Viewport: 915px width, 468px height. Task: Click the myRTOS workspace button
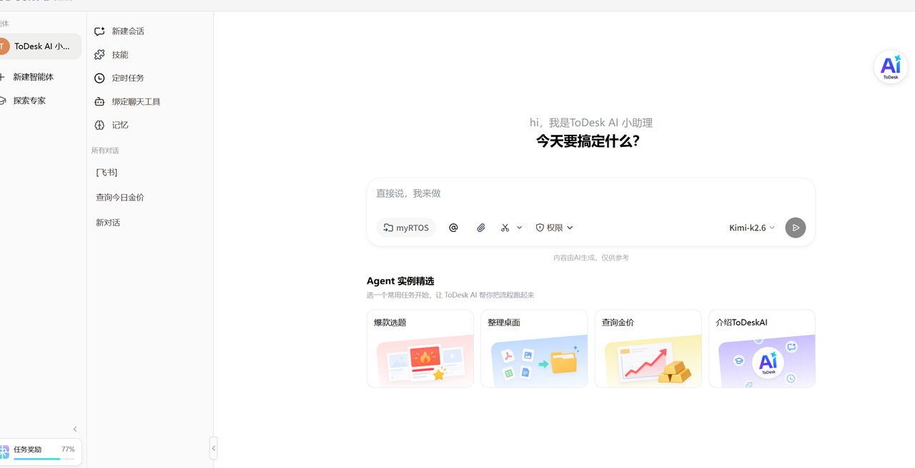406,228
